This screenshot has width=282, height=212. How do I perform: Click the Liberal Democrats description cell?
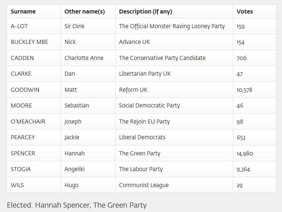pyautogui.click(x=142, y=137)
